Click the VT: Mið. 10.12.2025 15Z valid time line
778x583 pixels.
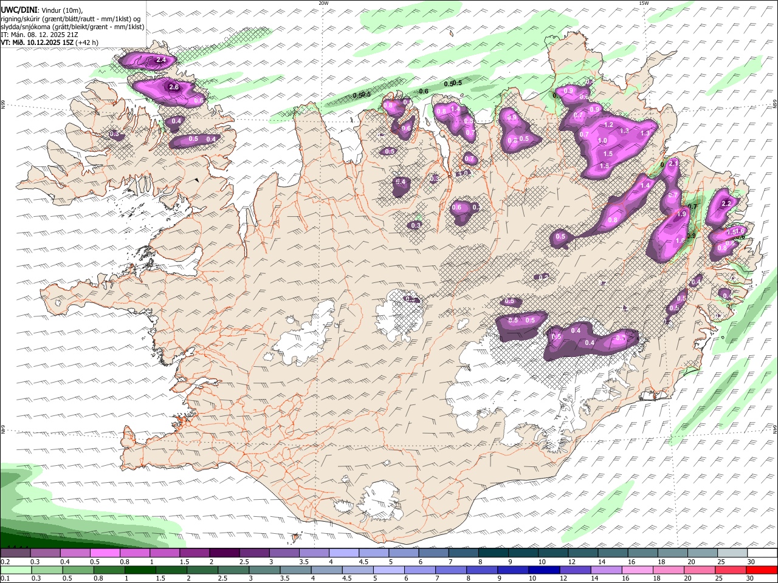[x=49, y=43]
